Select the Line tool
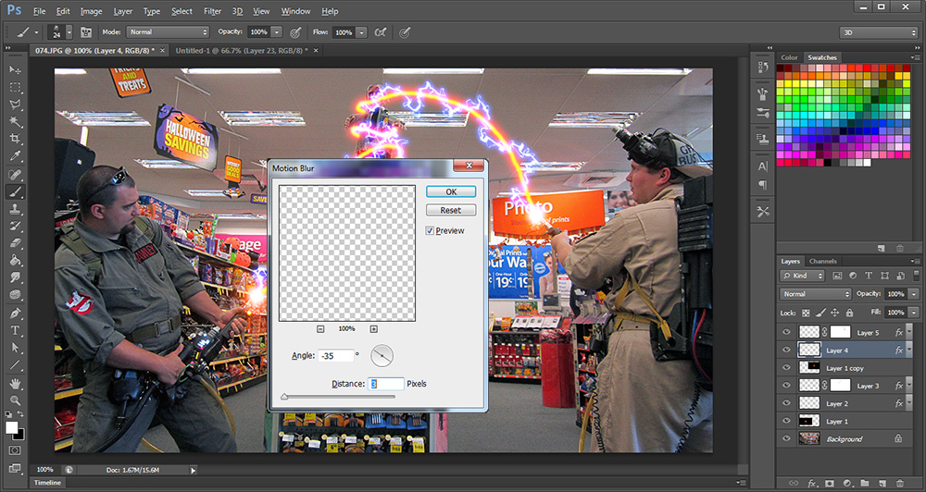The image size is (926, 492). (x=16, y=365)
